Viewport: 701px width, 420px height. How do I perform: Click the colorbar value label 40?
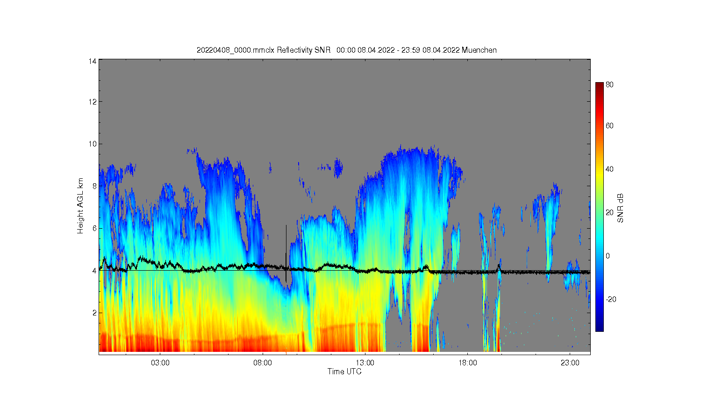click(x=609, y=169)
